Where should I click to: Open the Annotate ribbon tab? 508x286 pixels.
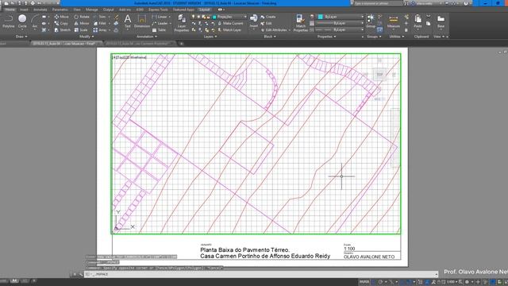point(40,10)
